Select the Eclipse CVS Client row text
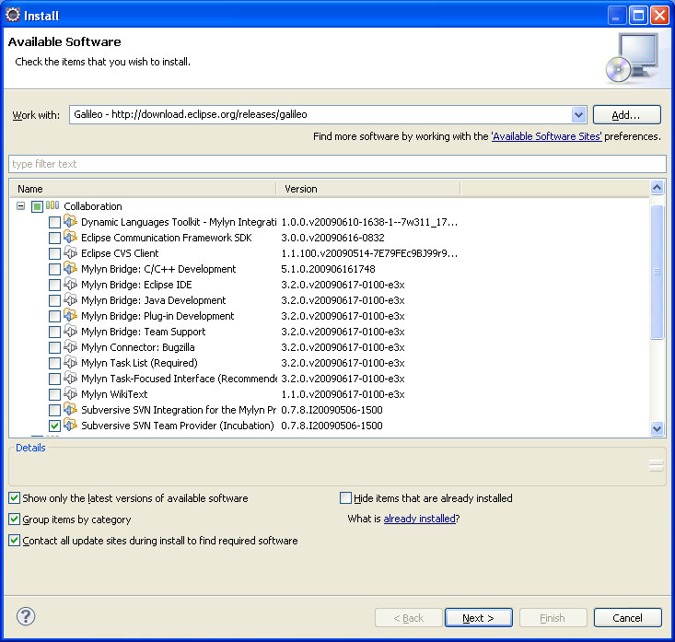Screen dimensions: 675x642 pyautogui.click(x=120, y=253)
